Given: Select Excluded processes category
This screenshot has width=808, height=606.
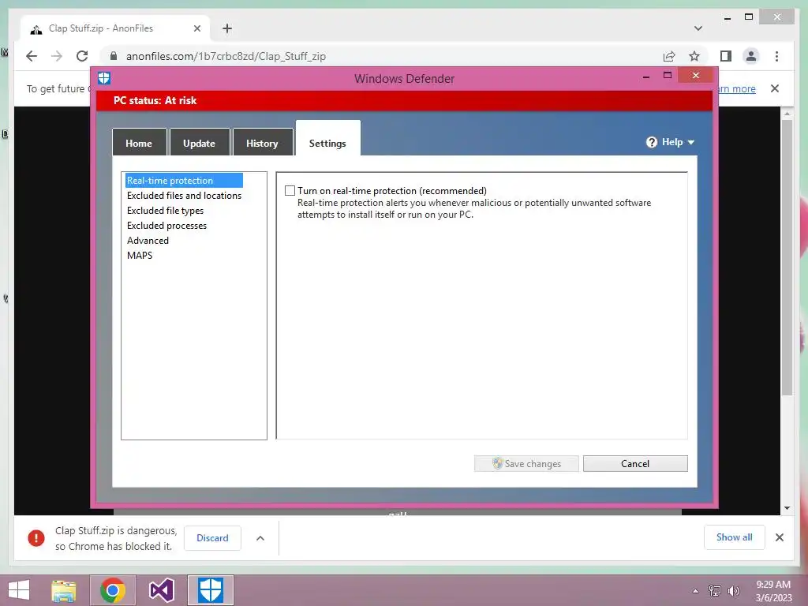Looking at the screenshot, I should tap(166, 225).
